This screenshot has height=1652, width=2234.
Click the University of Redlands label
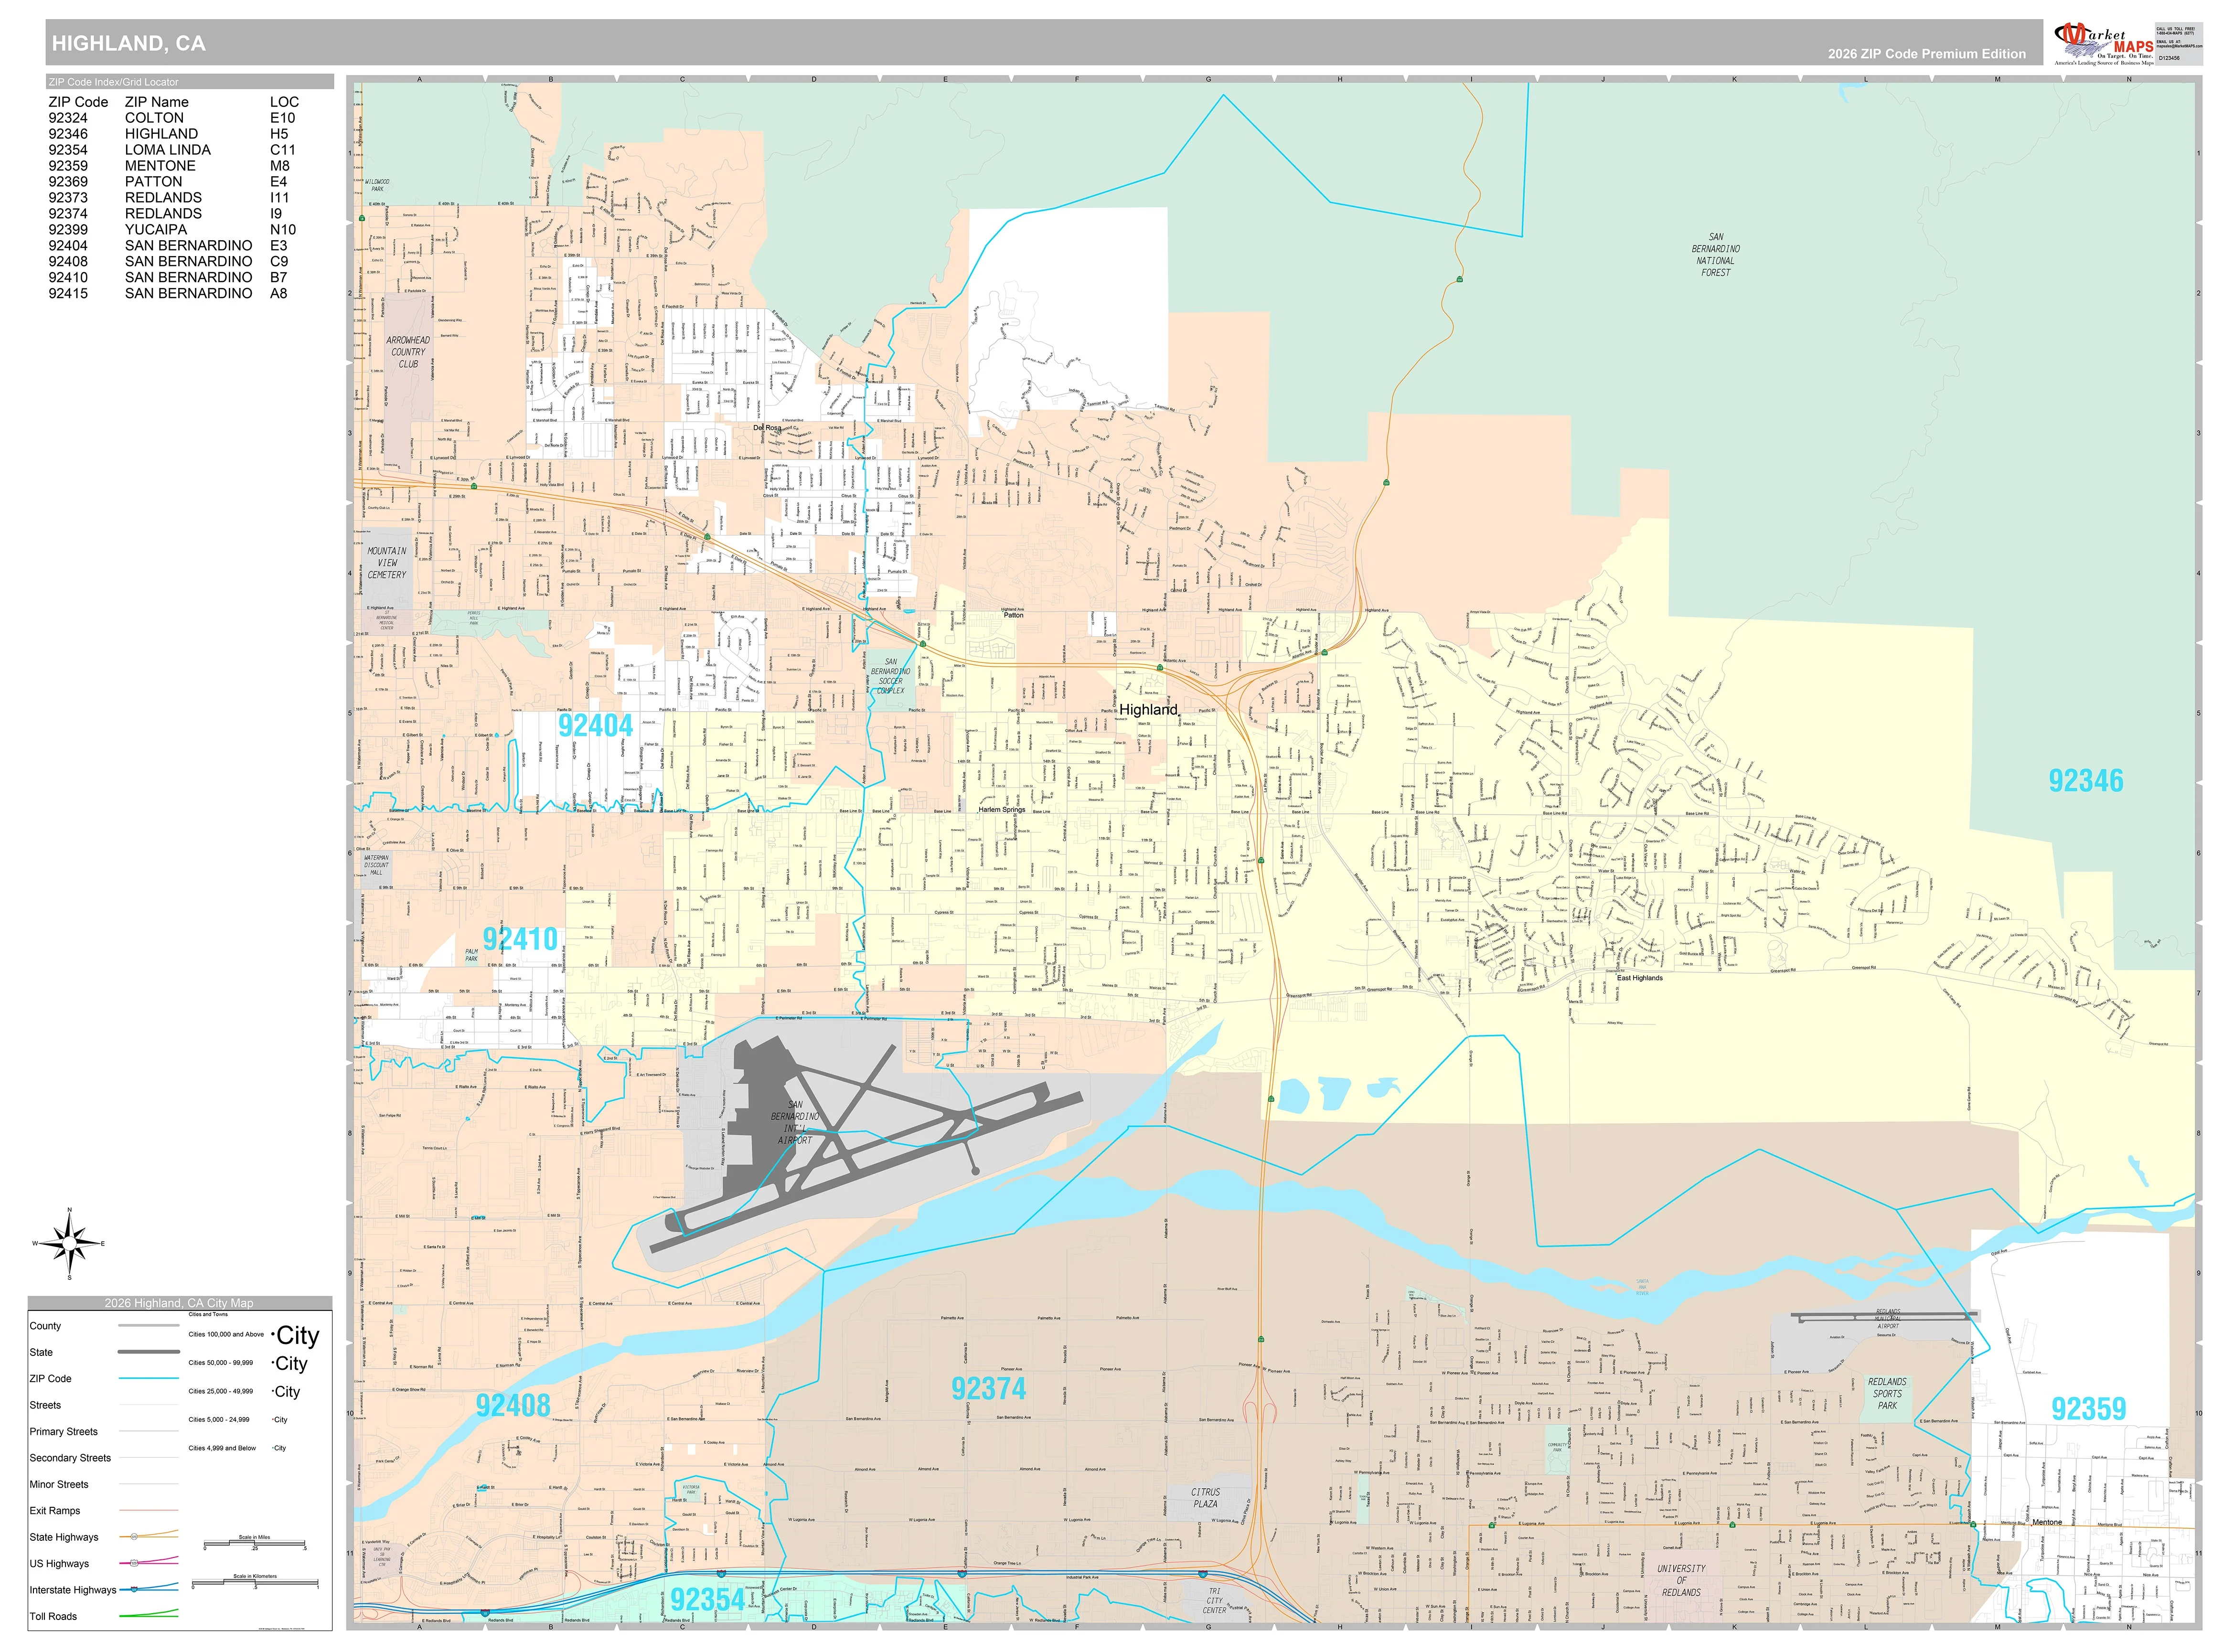coord(1681,1581)
